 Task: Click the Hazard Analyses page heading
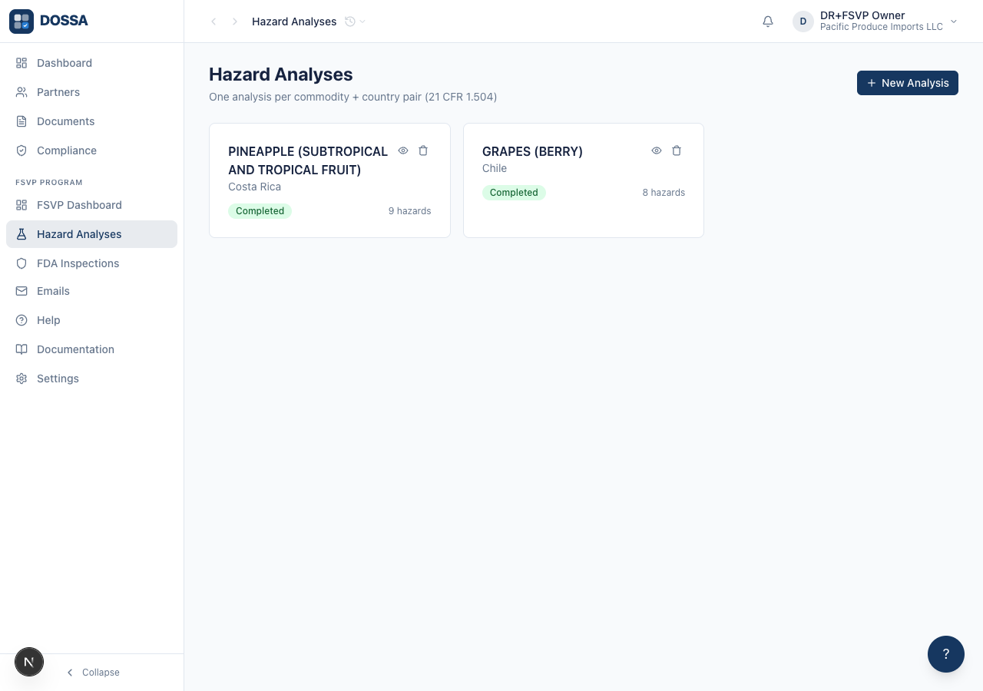tap(281, 74)
